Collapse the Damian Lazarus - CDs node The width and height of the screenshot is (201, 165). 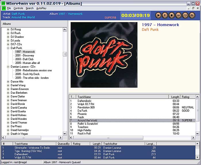coord(8,67)
